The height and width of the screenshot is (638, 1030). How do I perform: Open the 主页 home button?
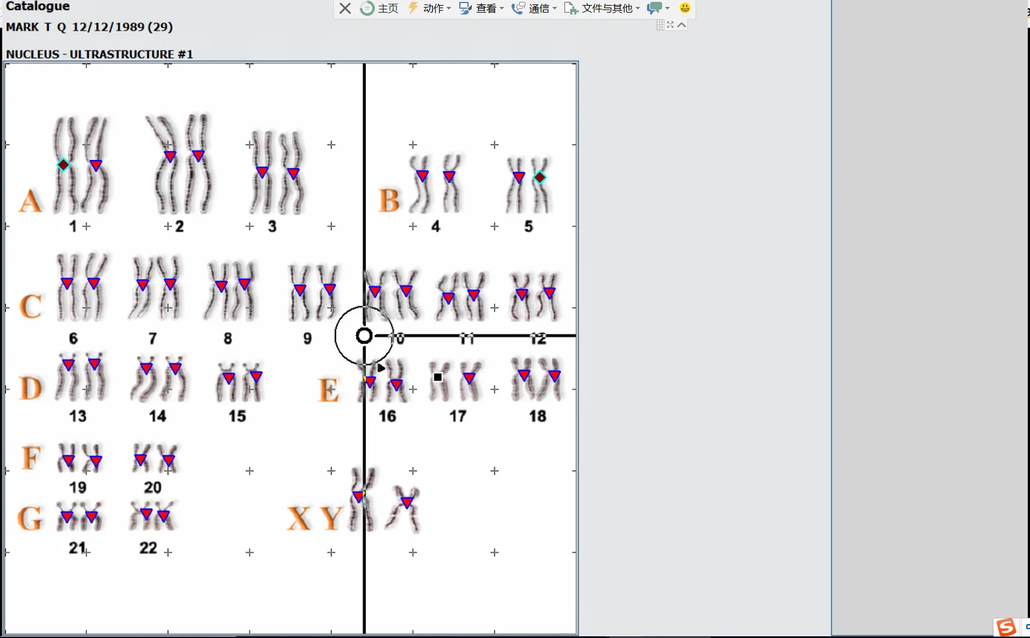(x=379, y=8)
